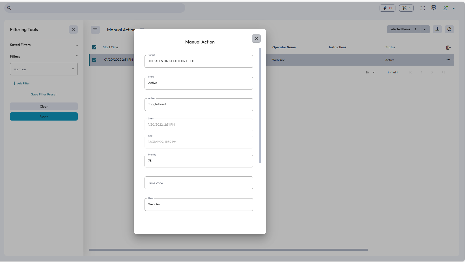Open the add column icon
This screenshot has width=465, height=262.
tap(448, 48)
